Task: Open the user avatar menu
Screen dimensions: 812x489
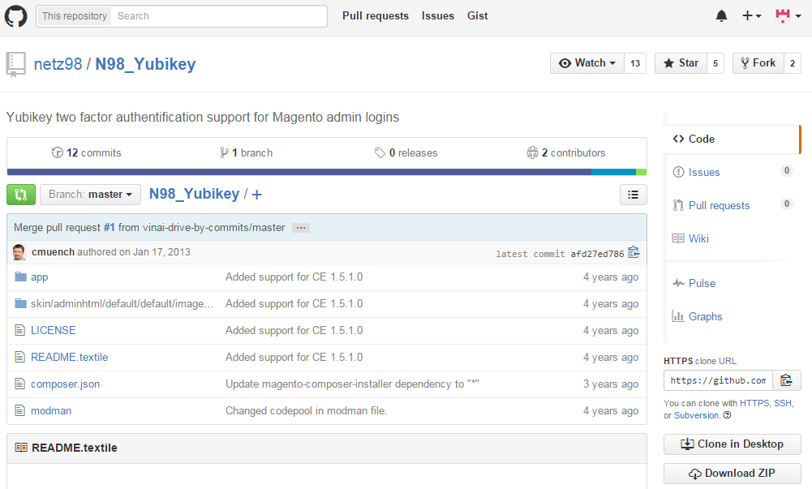Action: pyautogui.click(x=788, y=16)
